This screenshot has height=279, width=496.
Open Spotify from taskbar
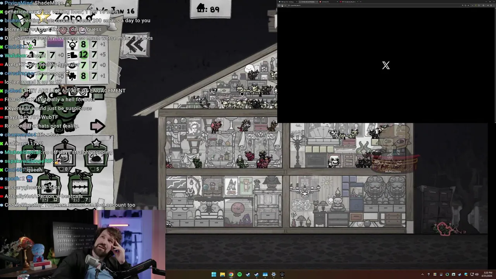pos(239,275)
